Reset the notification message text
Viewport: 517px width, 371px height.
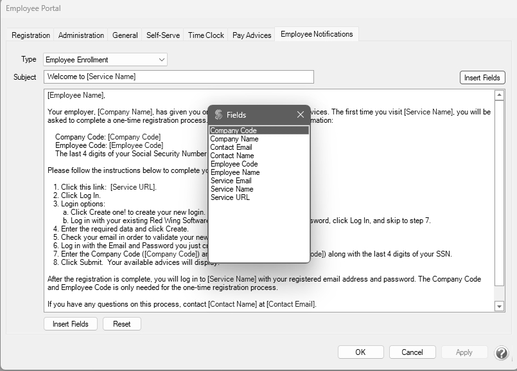pyautogui.click(x=122, y=324)
